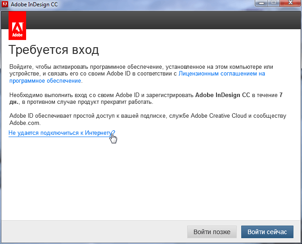Click the Adobe InDesign CC window title
The width and height of the screenshot is (302, 244).
[34, 4]
